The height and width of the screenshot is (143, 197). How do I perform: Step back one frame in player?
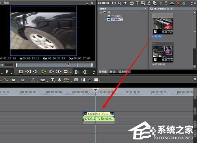35,72
